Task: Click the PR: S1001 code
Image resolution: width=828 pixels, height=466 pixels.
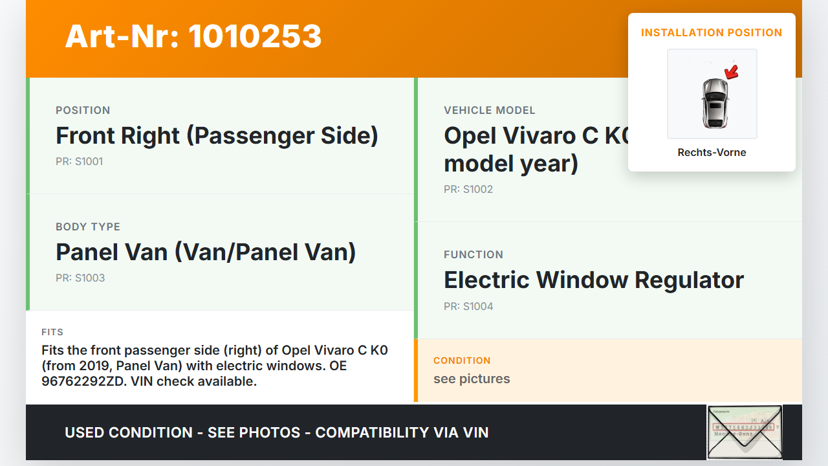Action: 80,162
